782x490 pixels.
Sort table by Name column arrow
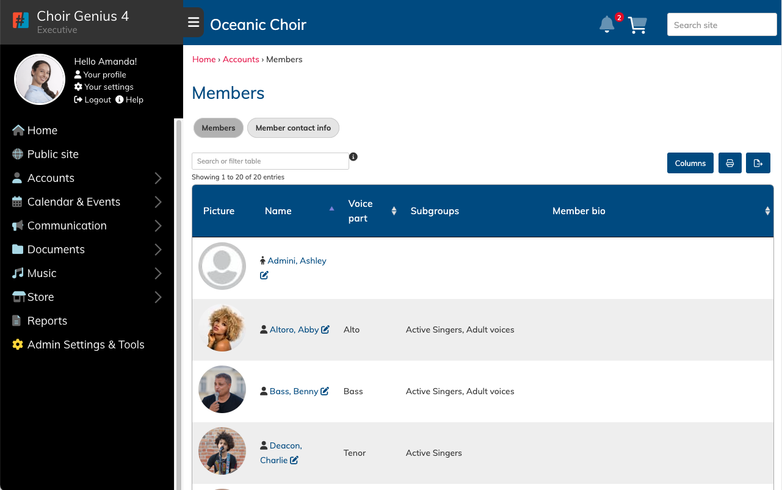tap(331, 209)
